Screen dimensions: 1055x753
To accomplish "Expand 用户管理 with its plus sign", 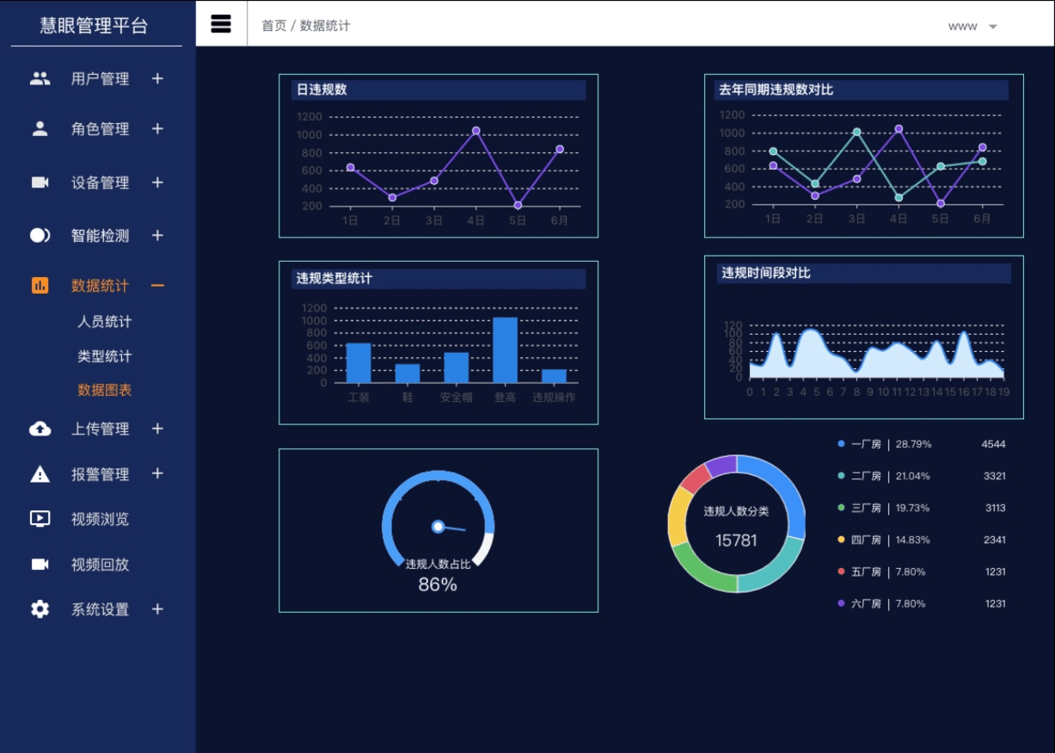I will [157, 78].
